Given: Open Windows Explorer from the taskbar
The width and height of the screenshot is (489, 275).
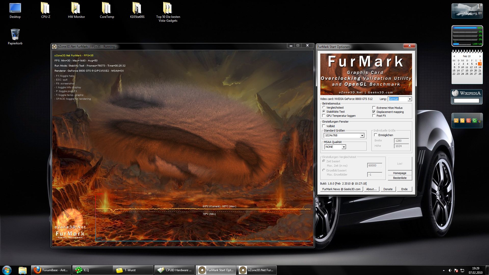Looking at the screenshot, I should [23, 270].
